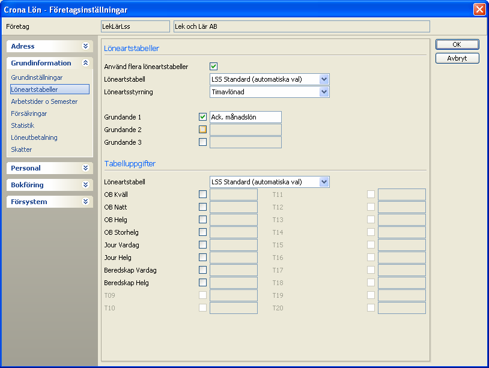Click the OB Kväll text field
The width and height of the screenshot is (489, 368).
(234, 195)
